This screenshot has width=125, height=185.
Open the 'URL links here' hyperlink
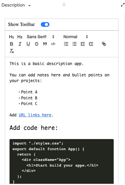click(35, 115)
